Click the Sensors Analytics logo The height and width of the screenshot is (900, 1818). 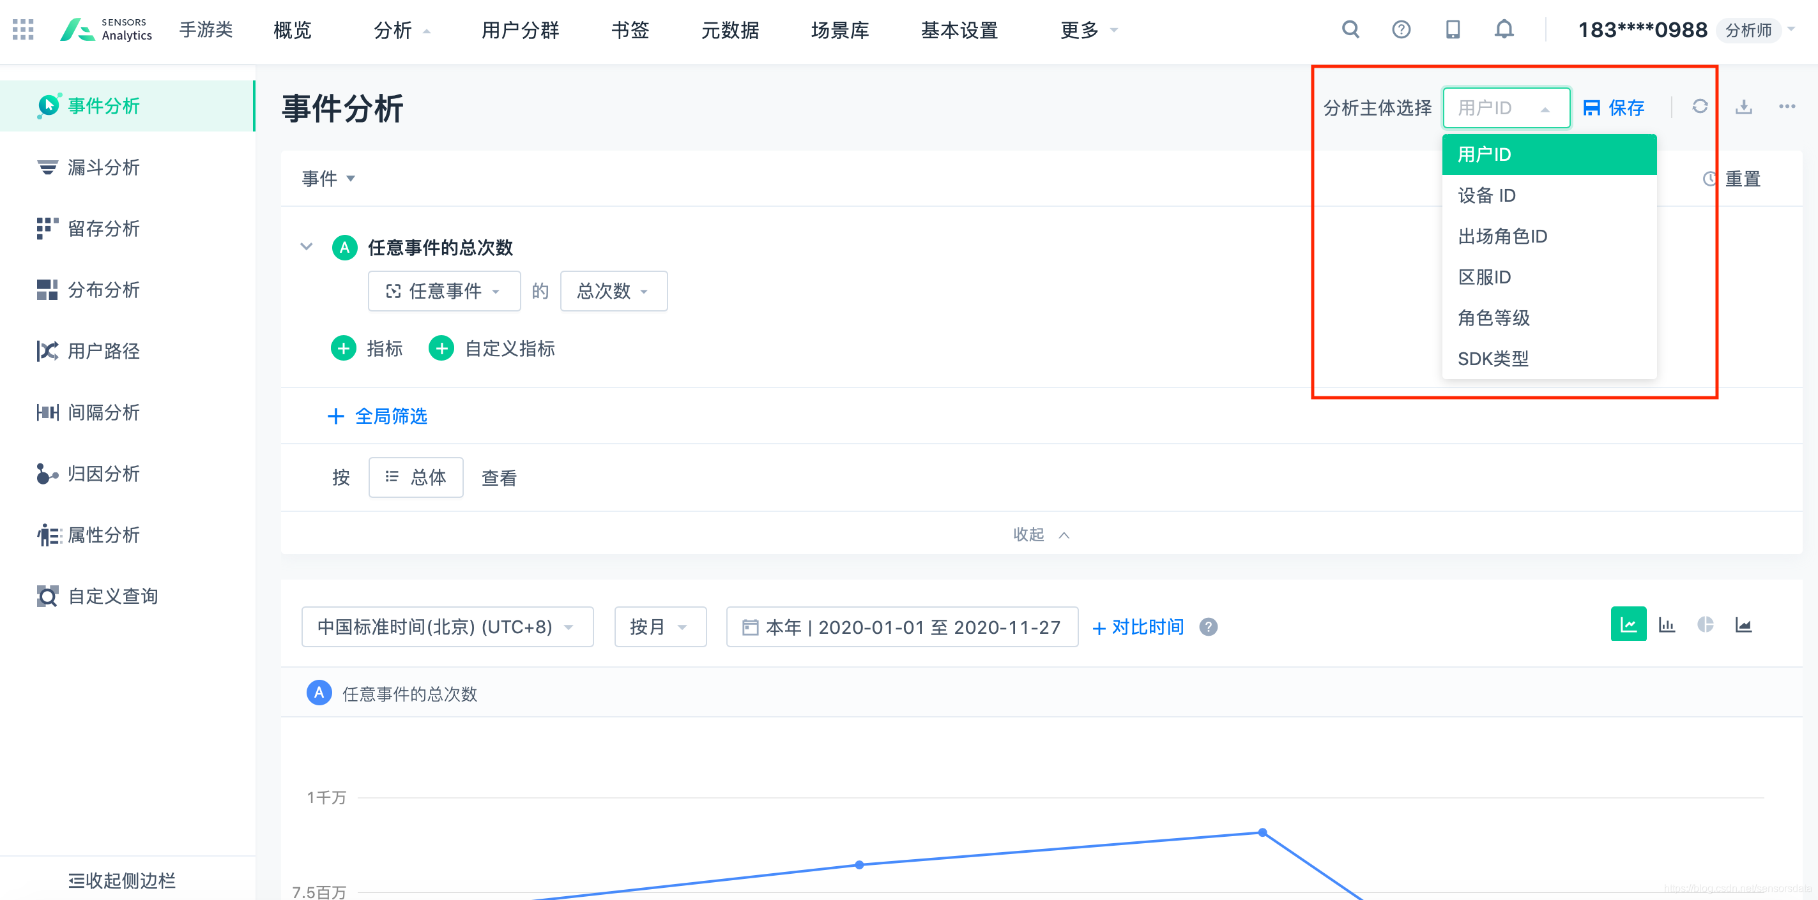point(107,29)
